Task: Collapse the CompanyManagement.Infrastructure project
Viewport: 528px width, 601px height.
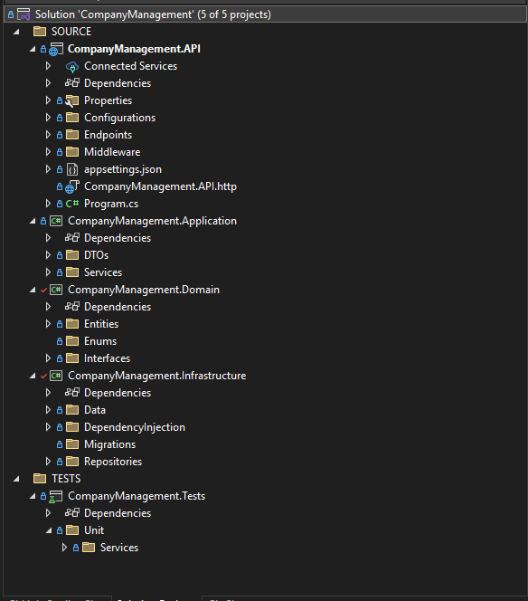Action: coord(33,376)
